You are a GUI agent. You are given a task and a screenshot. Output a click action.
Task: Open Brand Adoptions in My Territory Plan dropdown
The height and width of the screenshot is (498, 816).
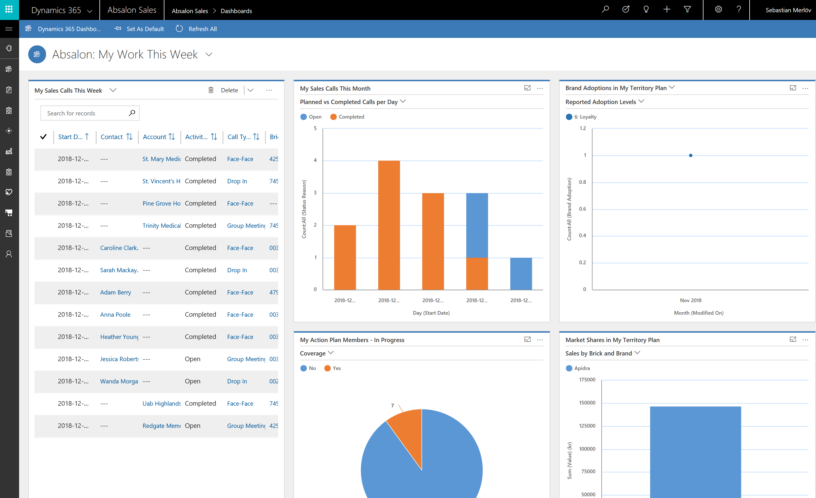672,88
